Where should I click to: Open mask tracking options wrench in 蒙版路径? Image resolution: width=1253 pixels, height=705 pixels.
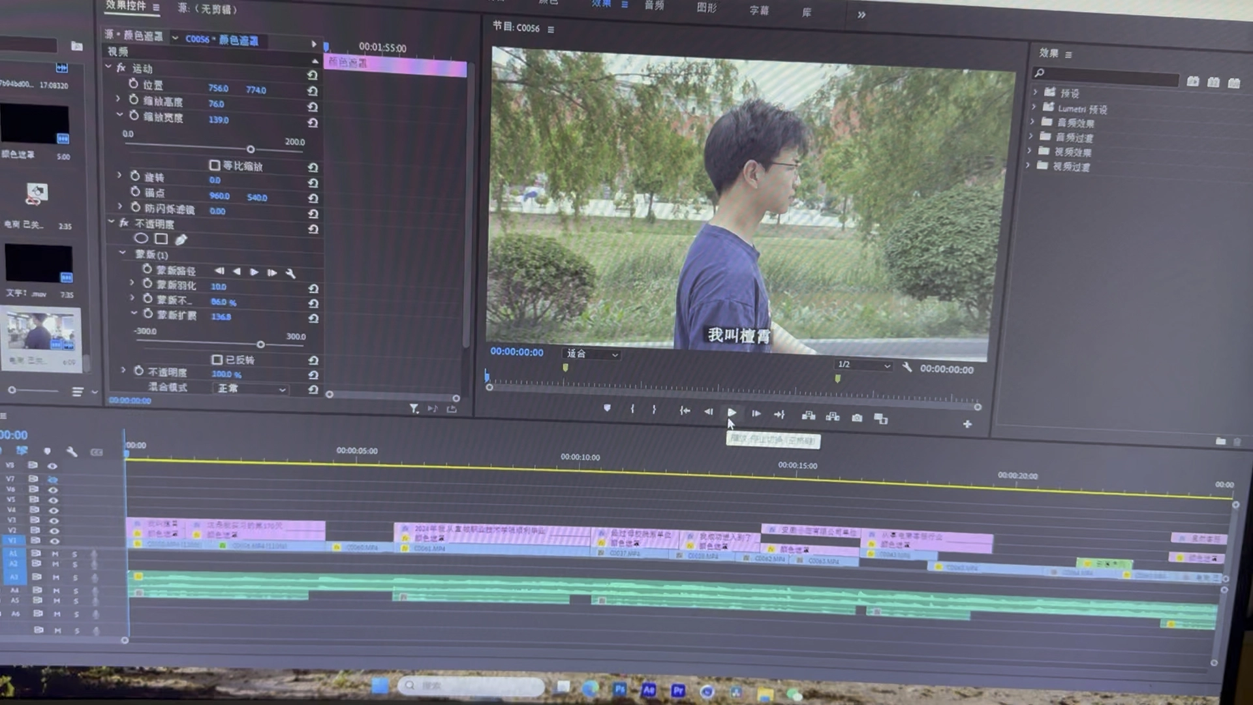290,273
